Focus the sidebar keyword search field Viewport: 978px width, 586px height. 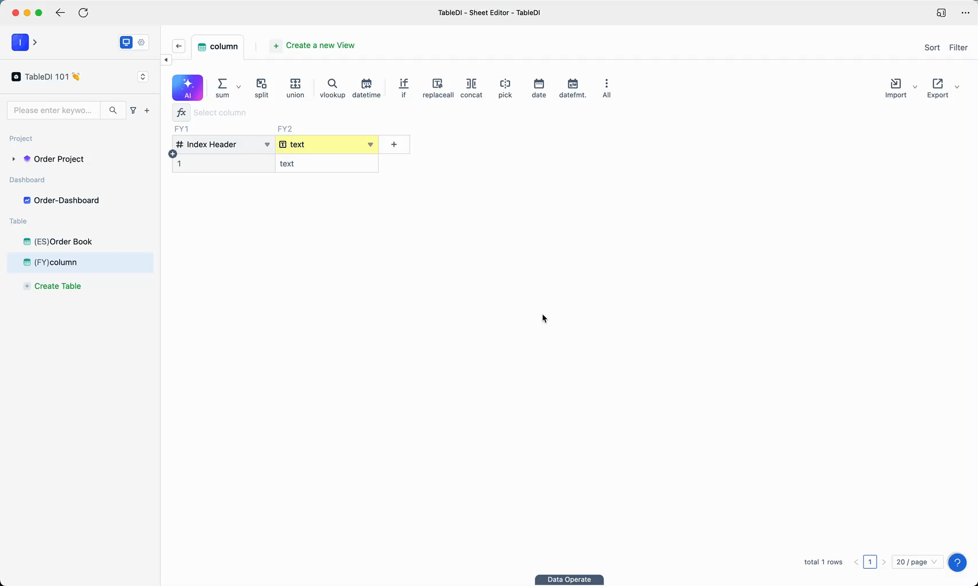54,110
